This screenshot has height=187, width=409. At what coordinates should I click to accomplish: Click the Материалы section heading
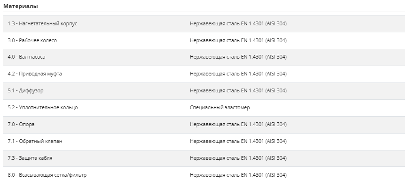[x=21, y=6]
